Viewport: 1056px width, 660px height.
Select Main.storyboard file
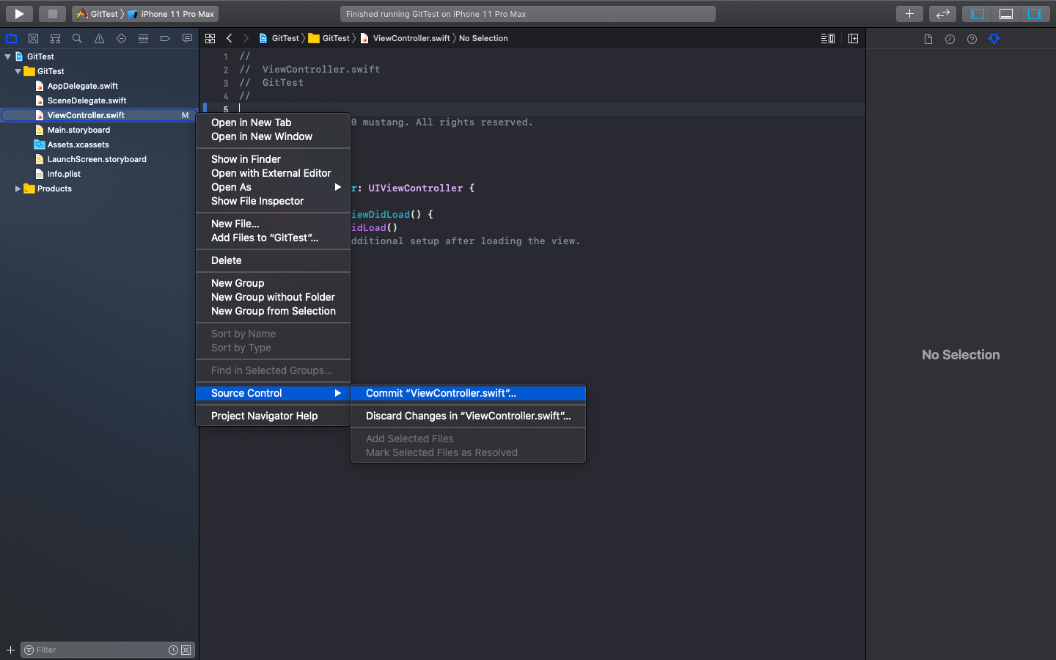[78, 130]
